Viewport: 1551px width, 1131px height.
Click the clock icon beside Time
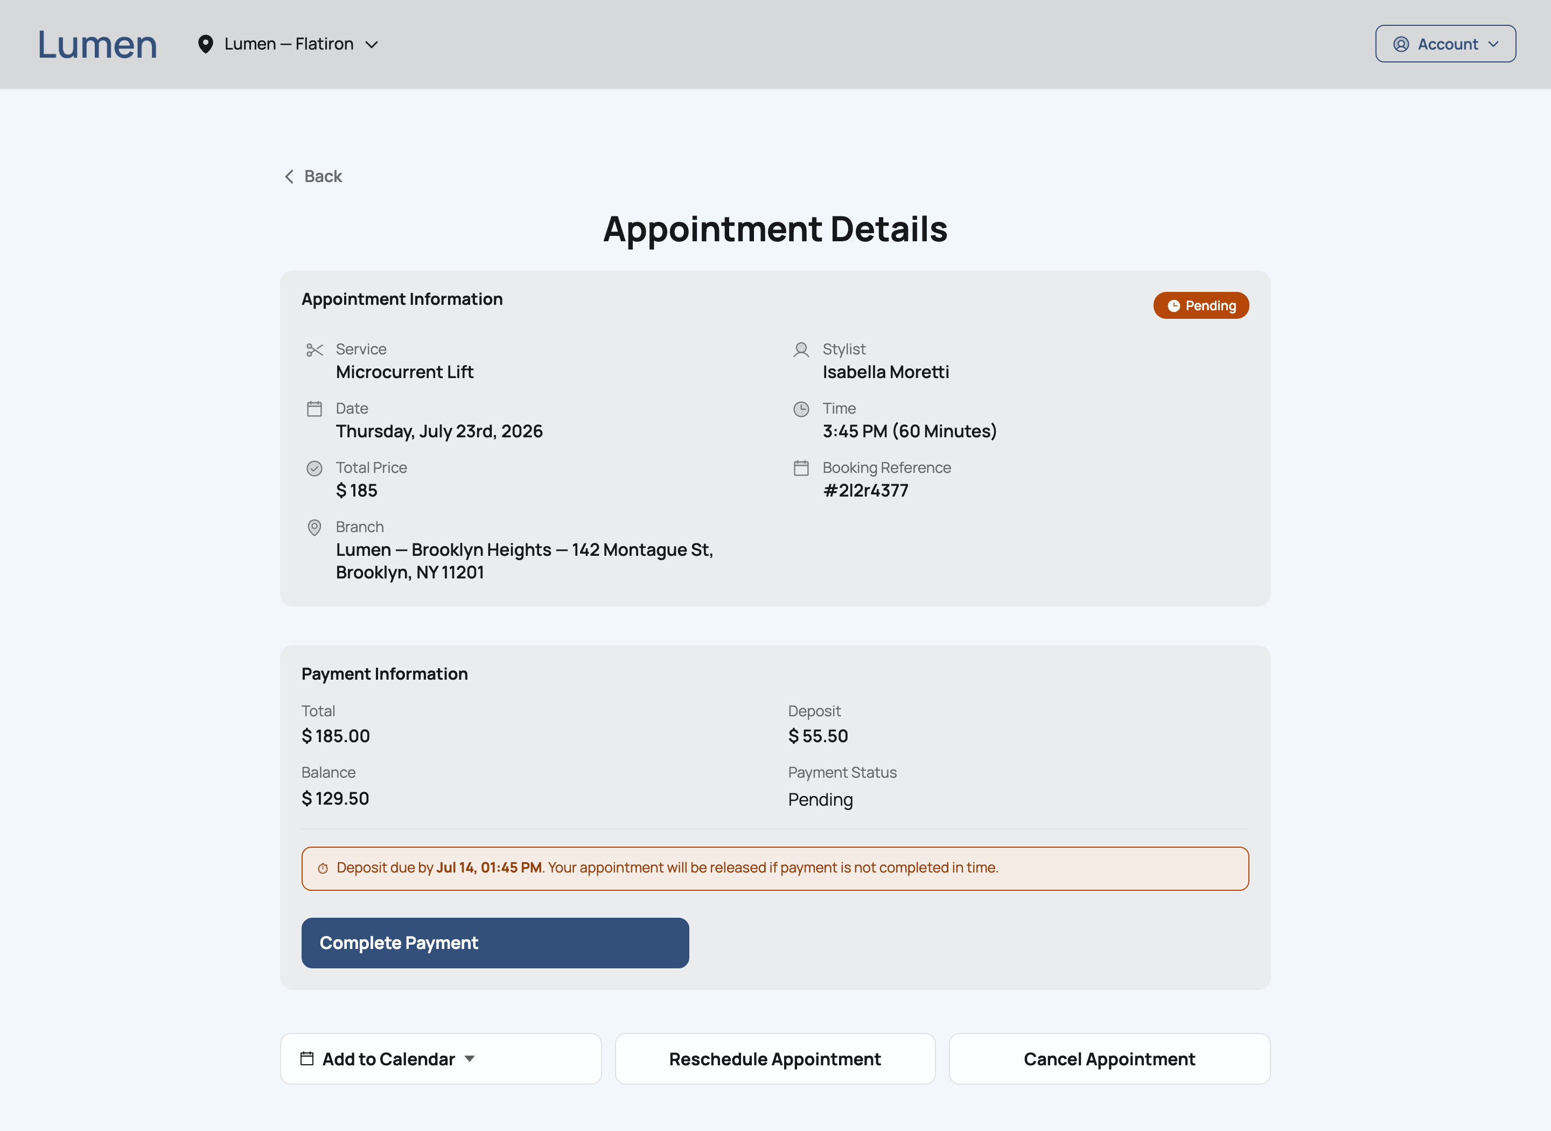pyautogui.click(x=801, y=409)
